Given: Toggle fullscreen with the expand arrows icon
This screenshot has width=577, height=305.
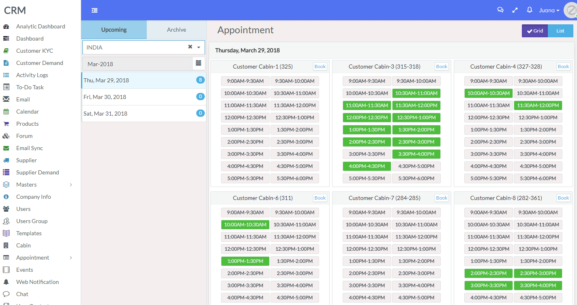Looking at the screenshot, I should [515, 10].
